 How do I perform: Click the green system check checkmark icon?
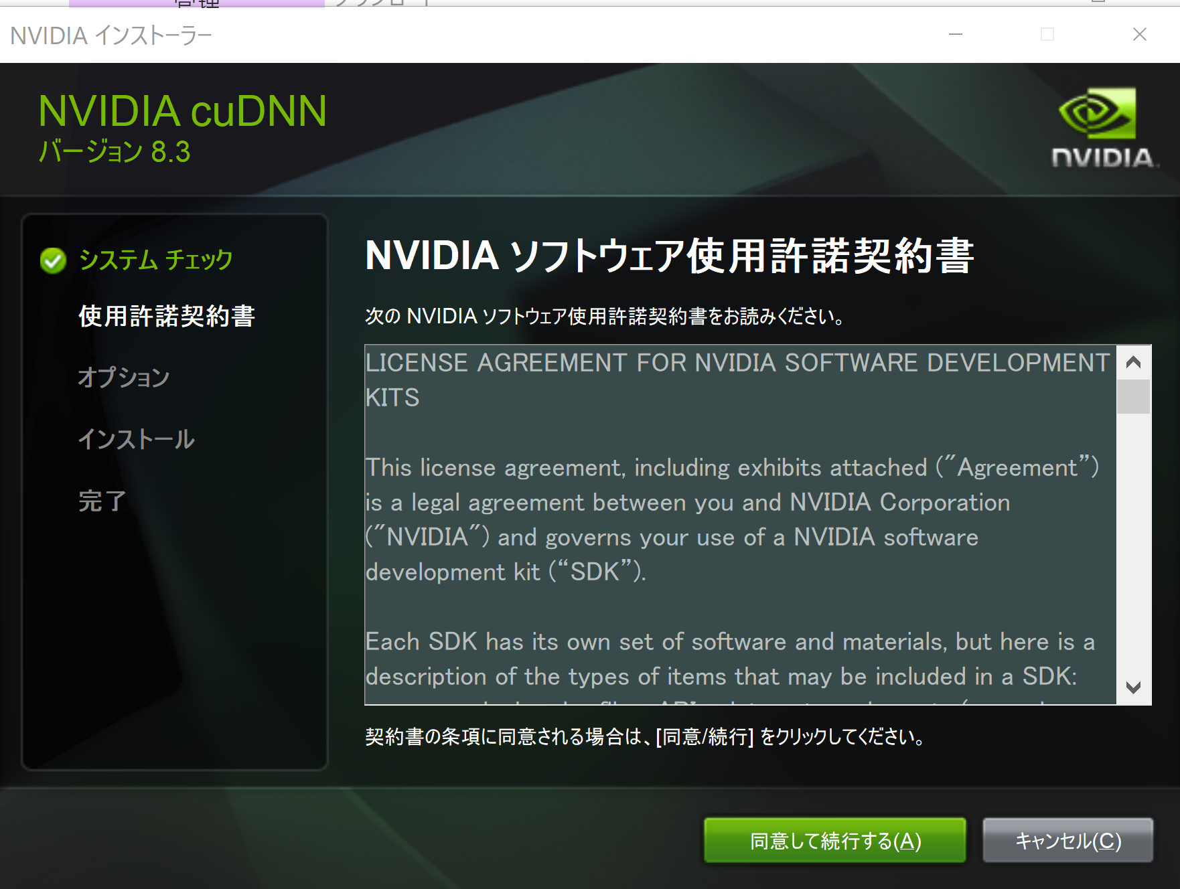(x=53, y=261)
